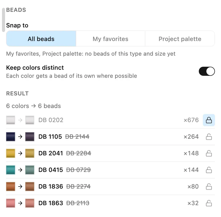Lock the DB 0415 bead mapping
The width and height of the screenshot is (221, 217).
coord(209,170)
